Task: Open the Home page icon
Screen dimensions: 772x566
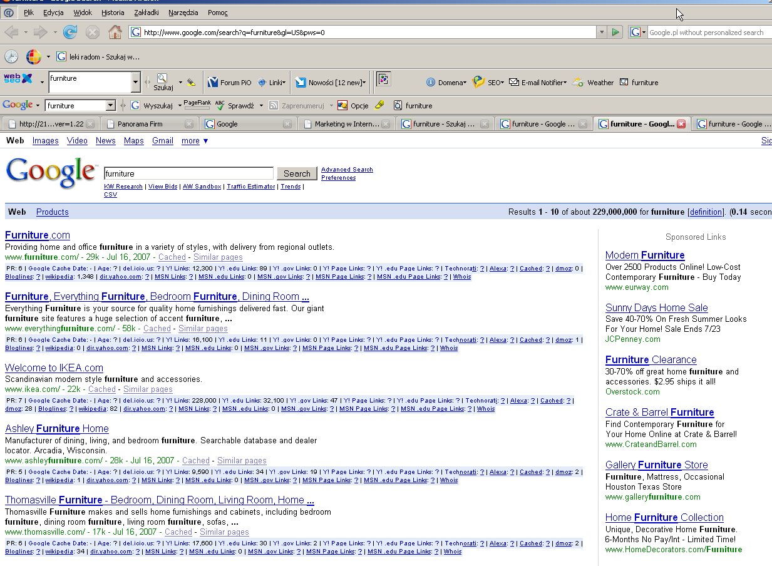Action: point(115,32)
